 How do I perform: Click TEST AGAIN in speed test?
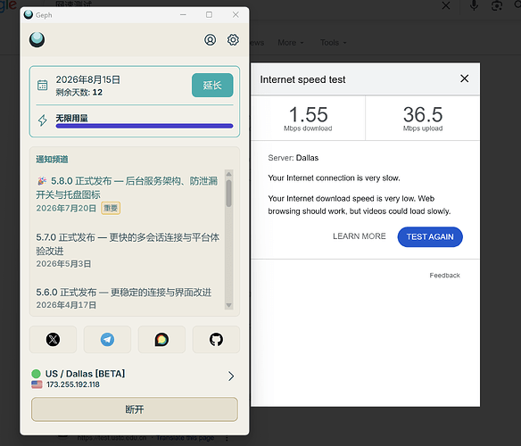430,237
